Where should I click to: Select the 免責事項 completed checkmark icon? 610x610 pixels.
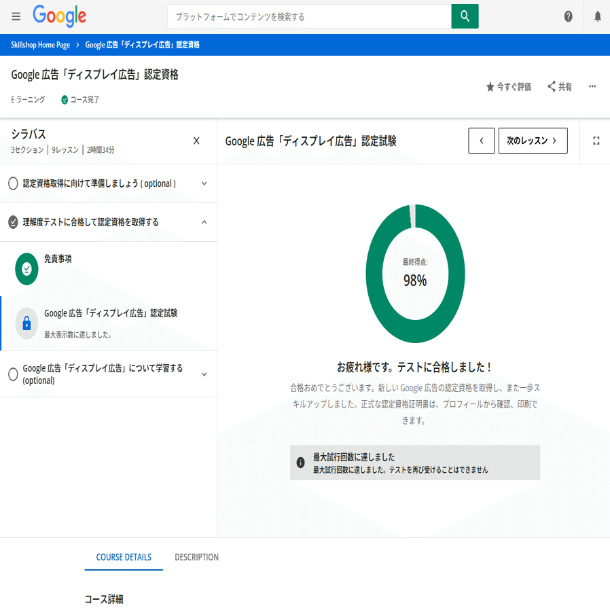tap(26, 268)
